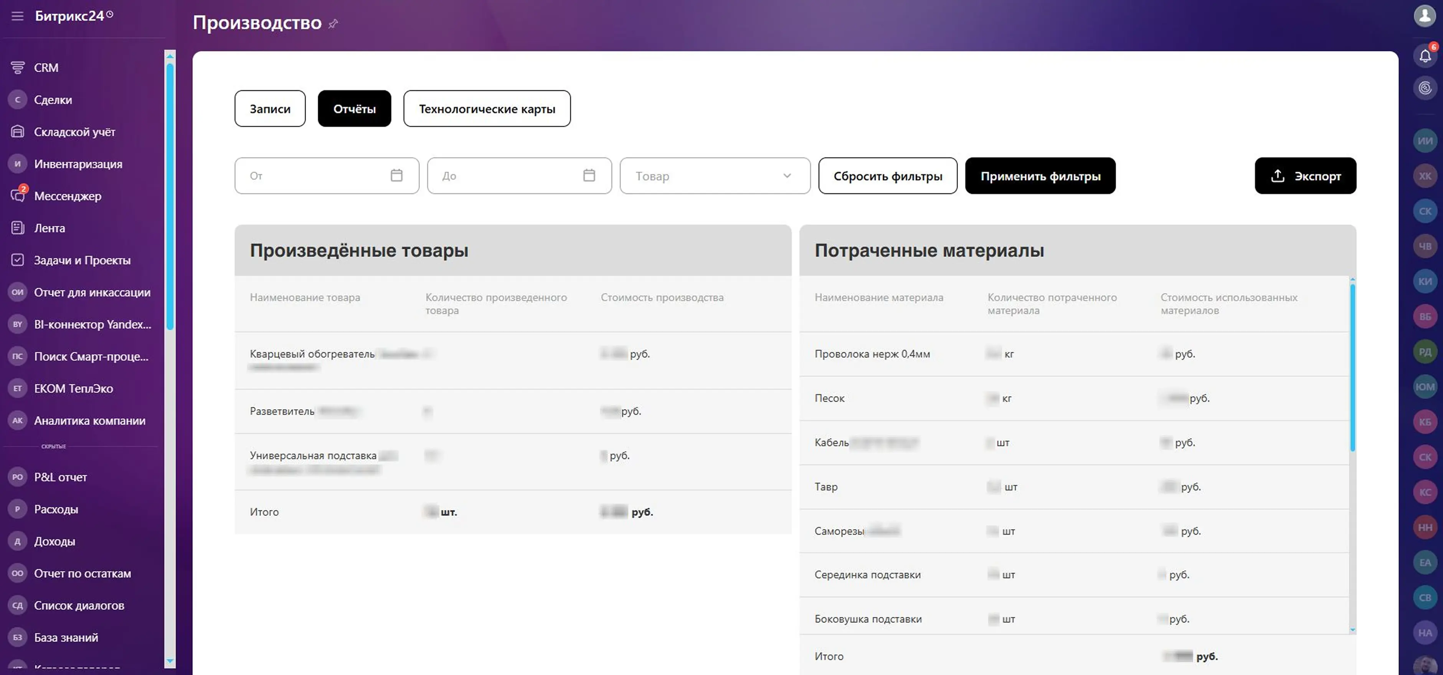
Task: Click Применить фильтры button
Action: pyautogui.click(x=1040, y=176)
